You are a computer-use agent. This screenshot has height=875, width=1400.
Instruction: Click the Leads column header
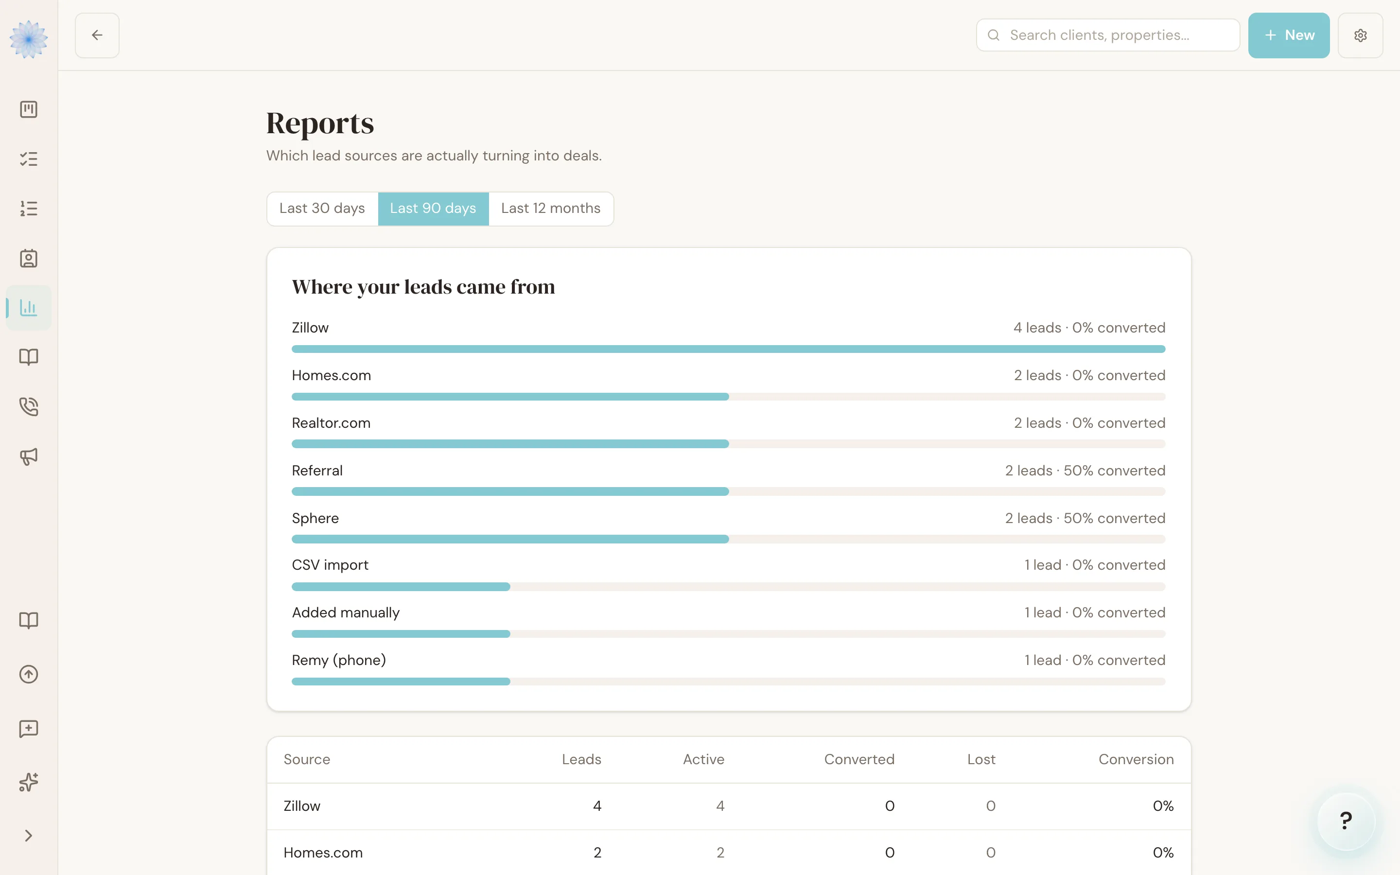pos(581,759)
